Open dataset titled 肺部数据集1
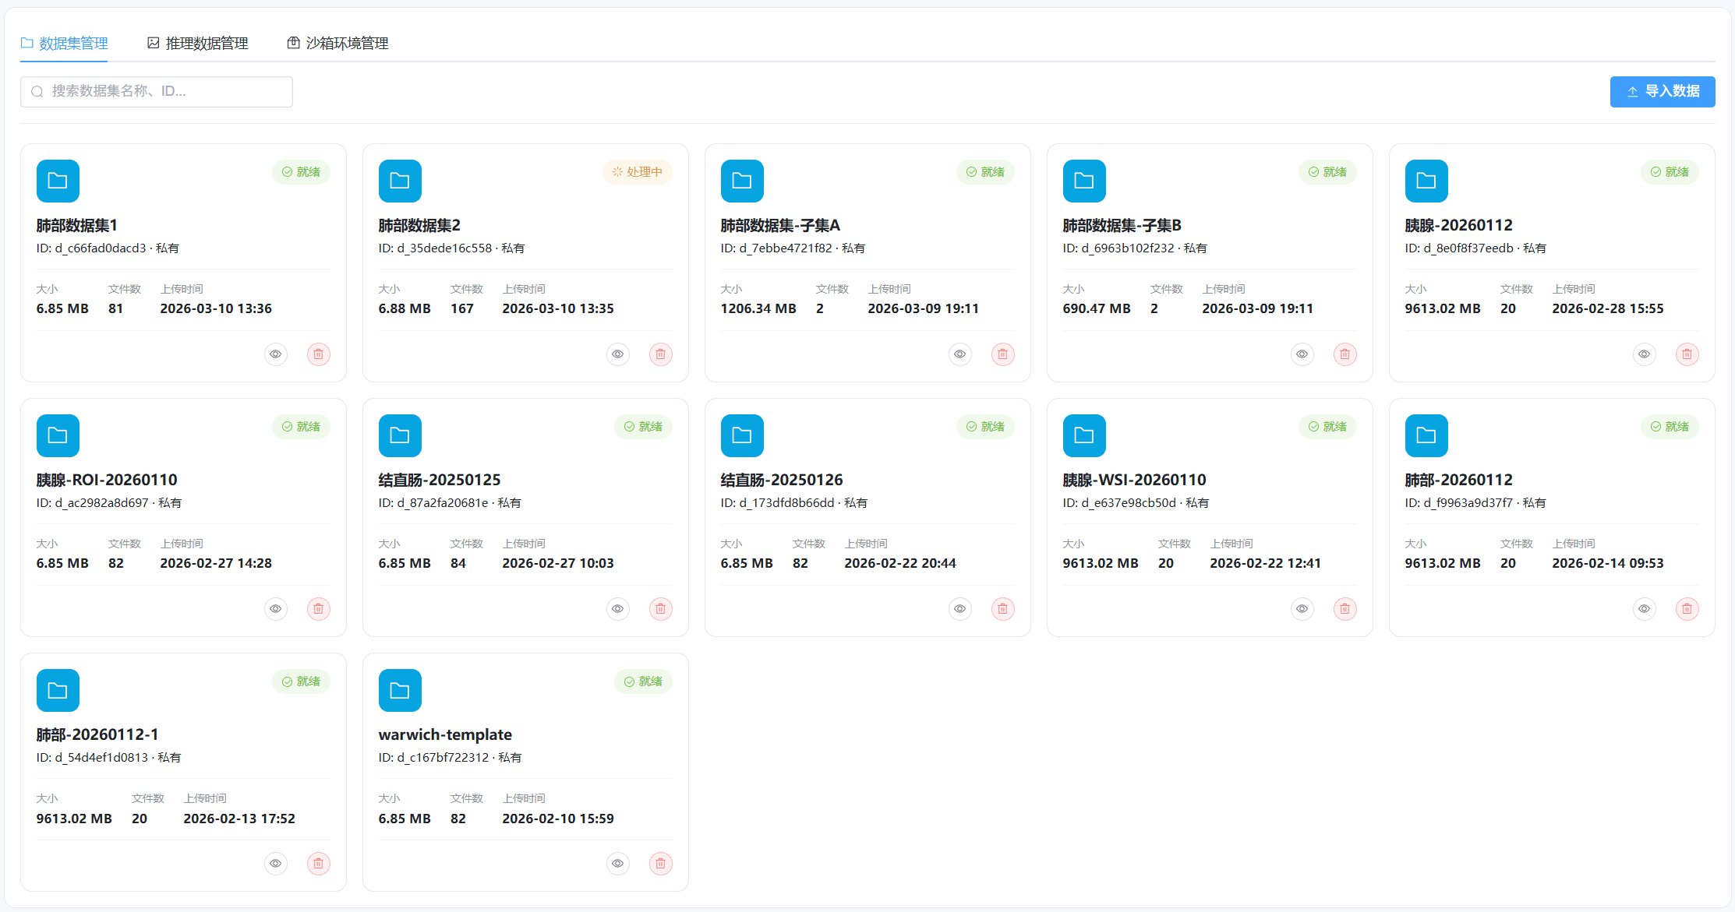This screenshot has height=912, width=1735. 76,224
